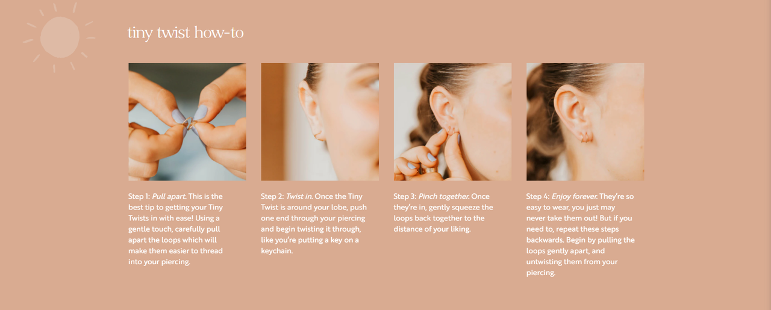Click the earrings worn in the Step 4 photo
771x310 pixels.
pos(586,137)
